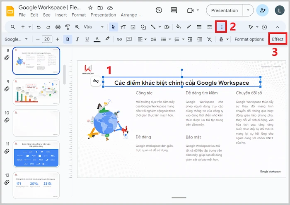
Task: Open the fill color bucket
Action: [179, 27]
